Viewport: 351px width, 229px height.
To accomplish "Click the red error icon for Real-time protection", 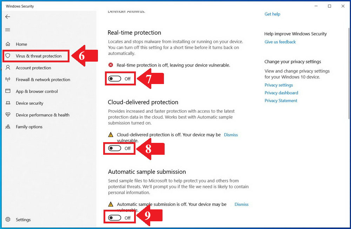I will [111, 65].
